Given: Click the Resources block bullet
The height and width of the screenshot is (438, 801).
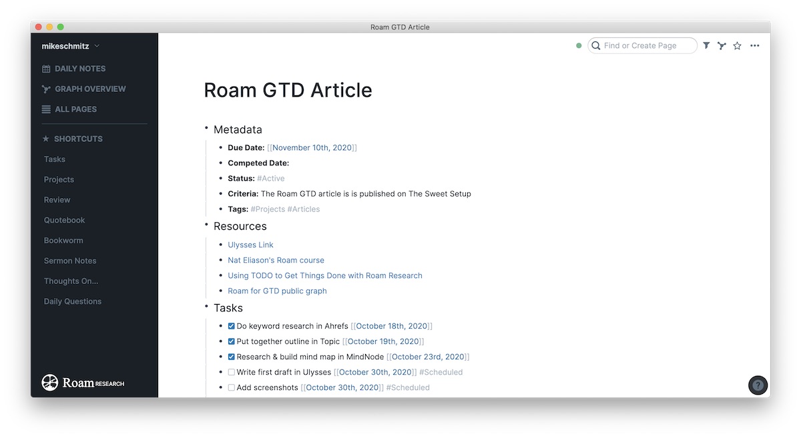Looking at the screenshot, I should 207,224.
